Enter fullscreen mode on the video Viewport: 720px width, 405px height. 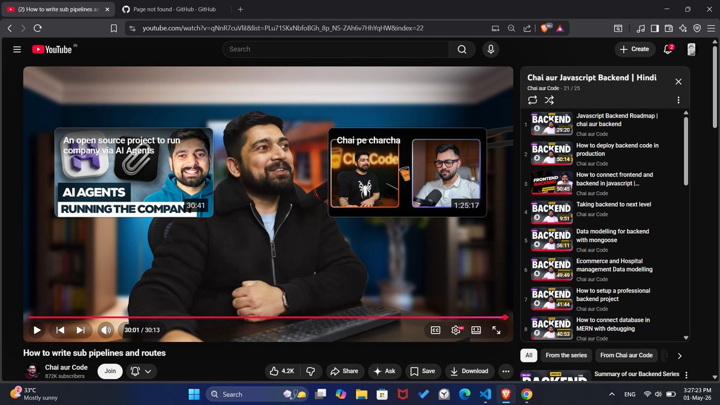pyautogui.click(x=496, y=329)
